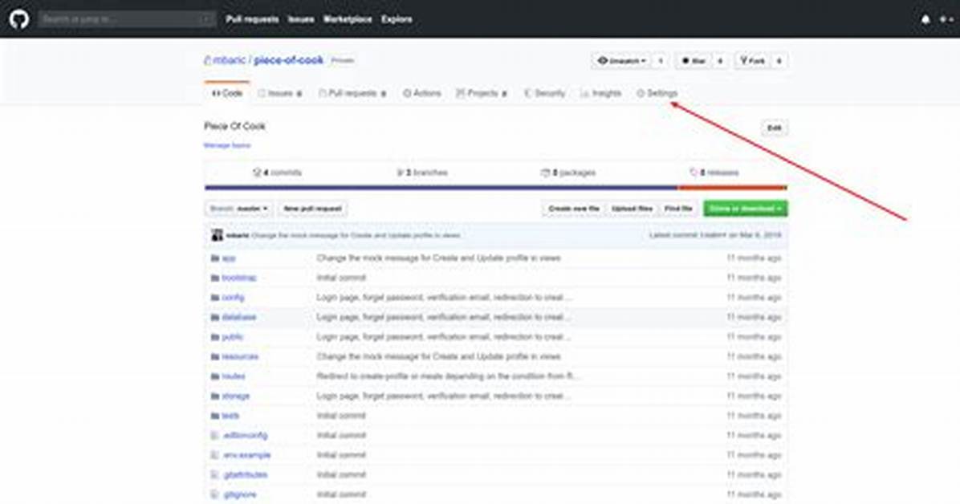
Task: Open the green Clone or download dropdown
Action: (746, 209)
